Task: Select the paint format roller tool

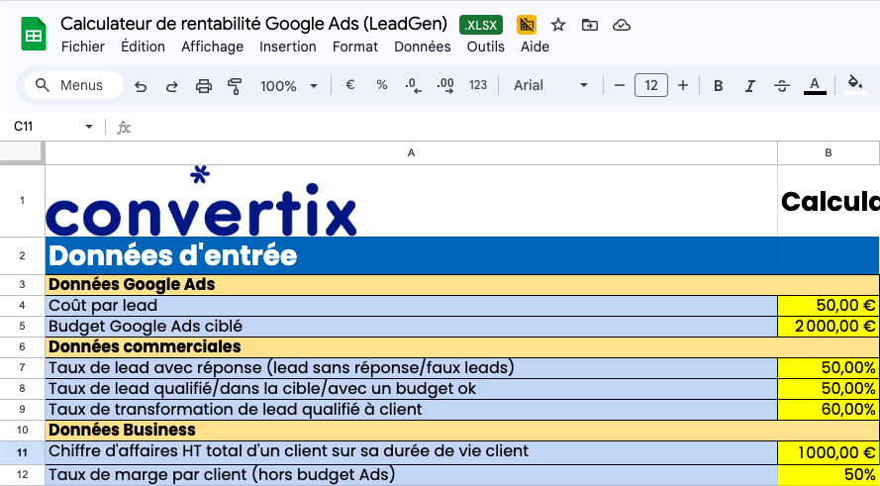Action: (x=235, y=86)
